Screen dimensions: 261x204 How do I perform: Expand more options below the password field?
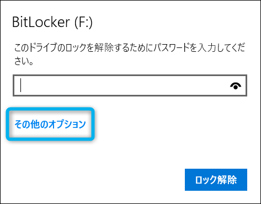50,124
